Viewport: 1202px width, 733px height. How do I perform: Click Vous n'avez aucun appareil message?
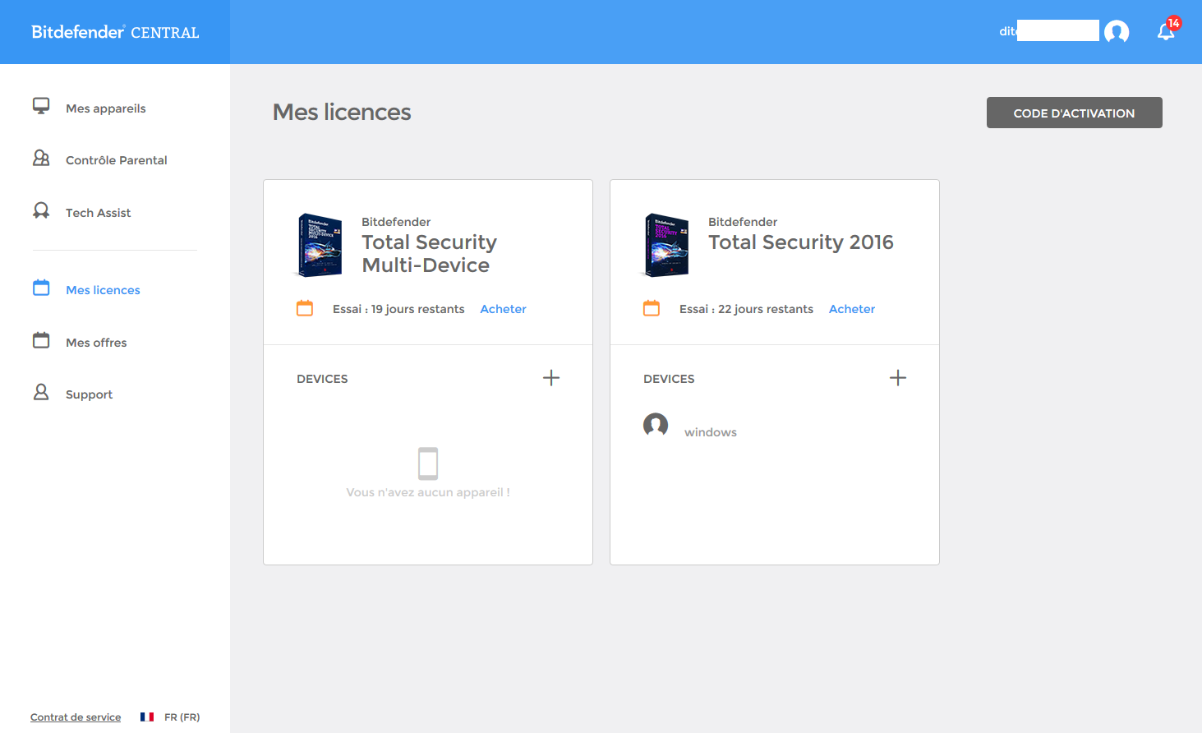click(428, 492)
